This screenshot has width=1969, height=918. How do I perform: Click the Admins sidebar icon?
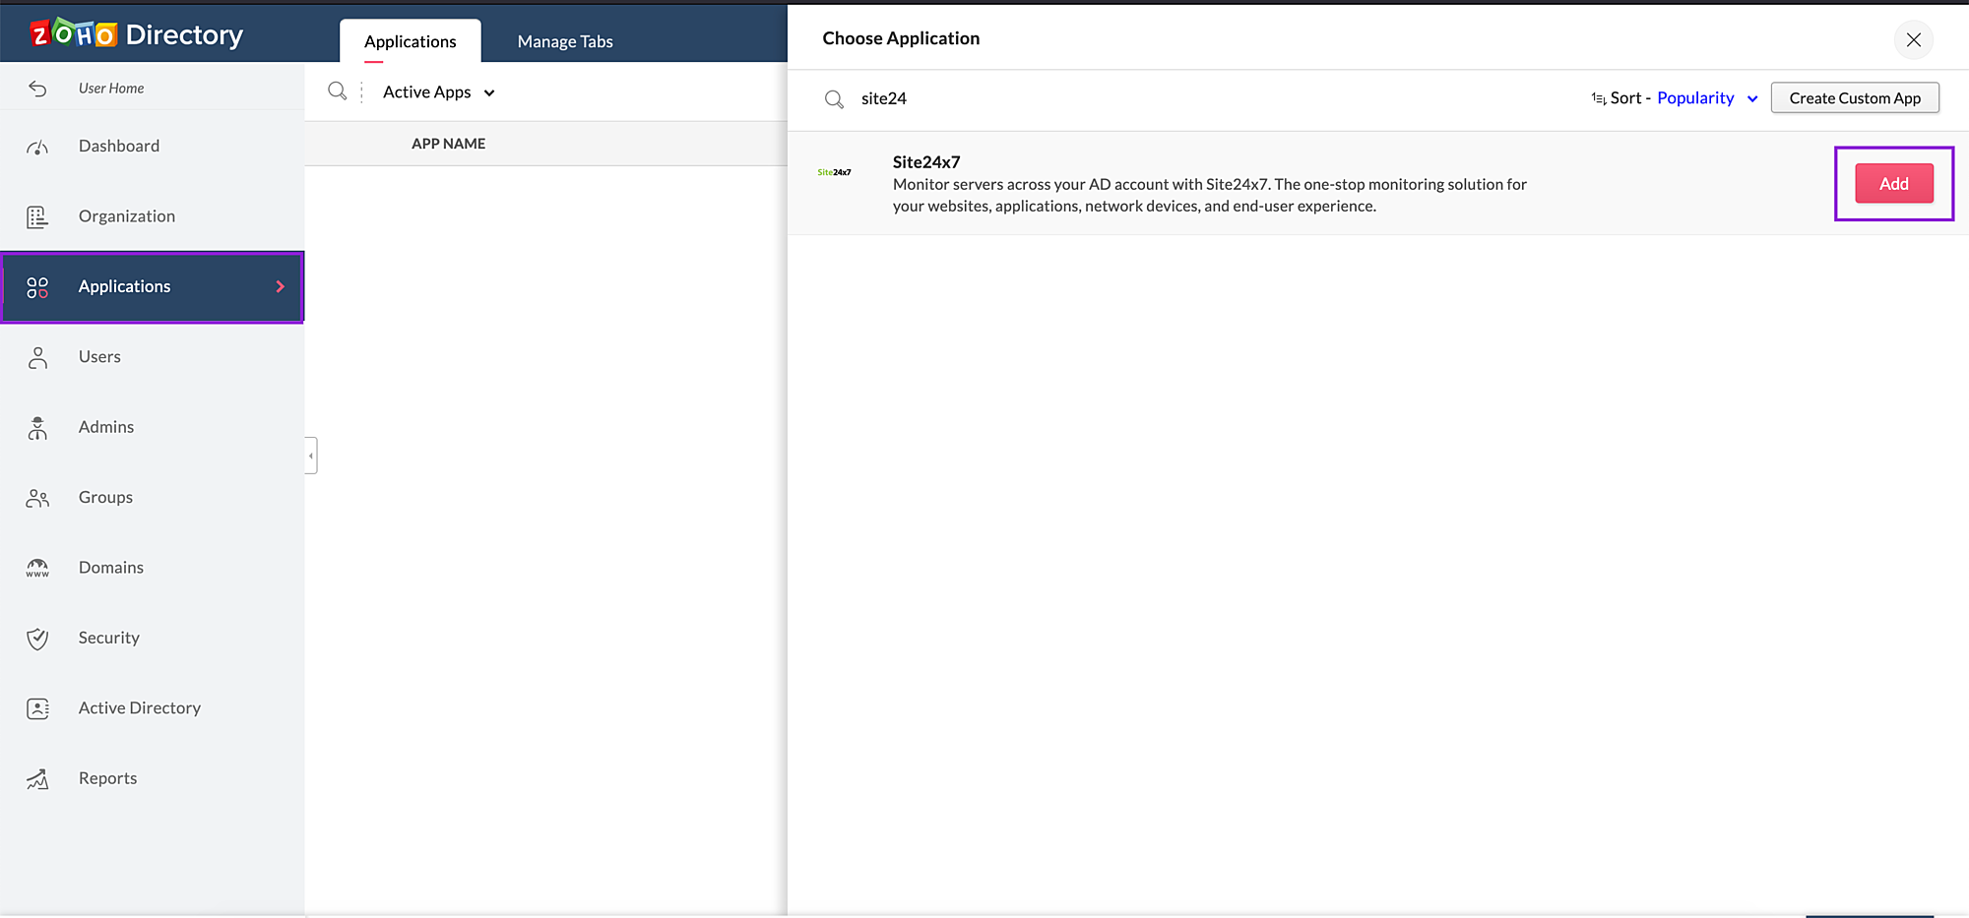point(37,426)
